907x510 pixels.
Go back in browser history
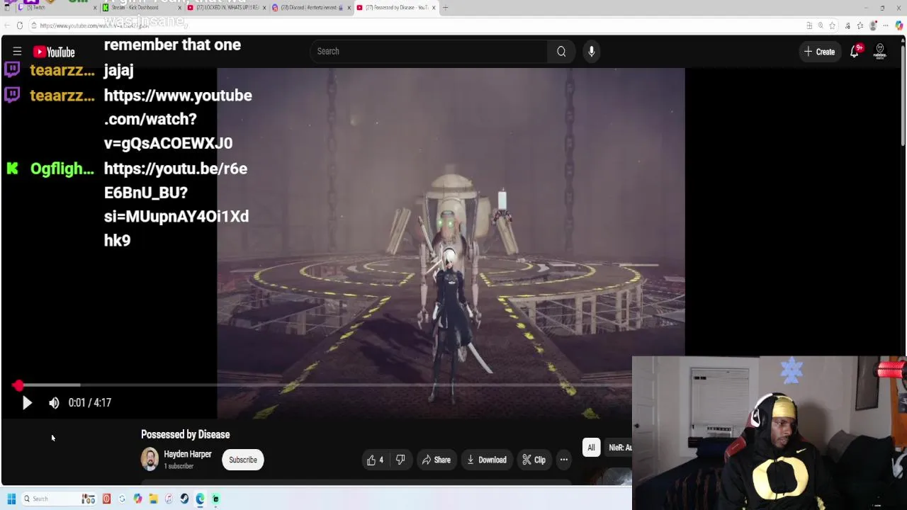point(7,25)
